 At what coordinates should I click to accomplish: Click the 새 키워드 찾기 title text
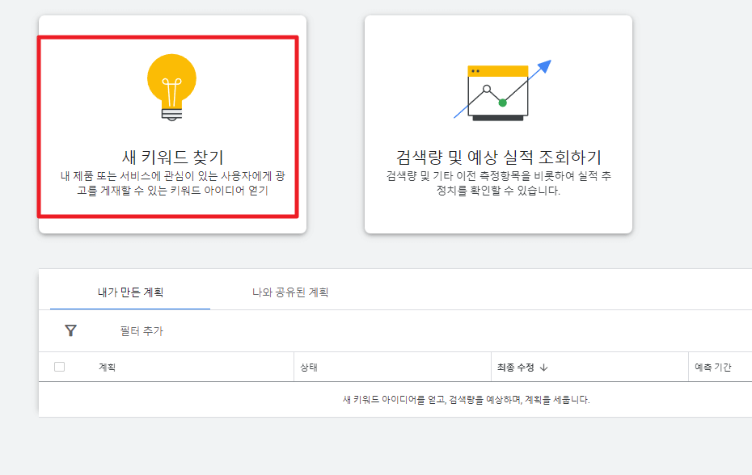point(171,154)
